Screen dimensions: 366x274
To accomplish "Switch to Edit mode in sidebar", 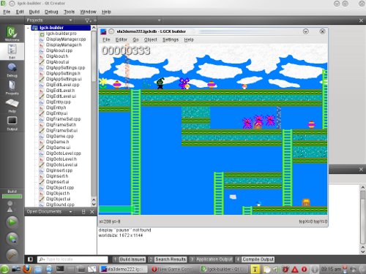I will [12, 51].
